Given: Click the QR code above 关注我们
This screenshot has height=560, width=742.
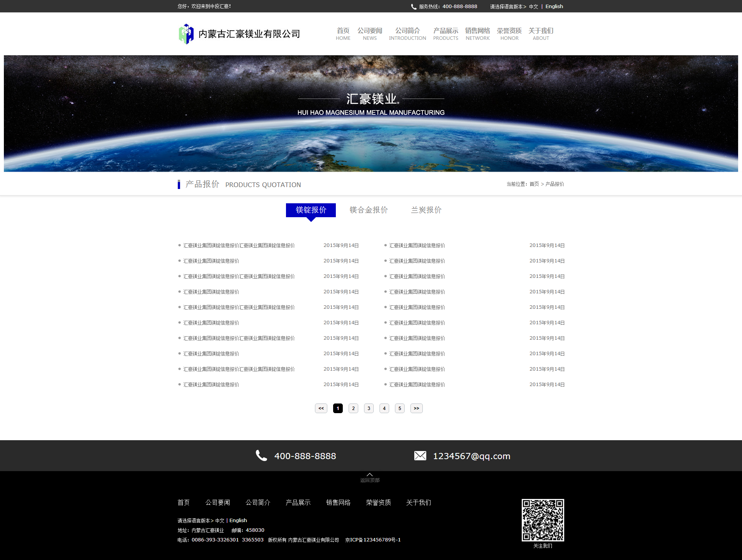Looking at the screenshot, I should pos(543,520).
